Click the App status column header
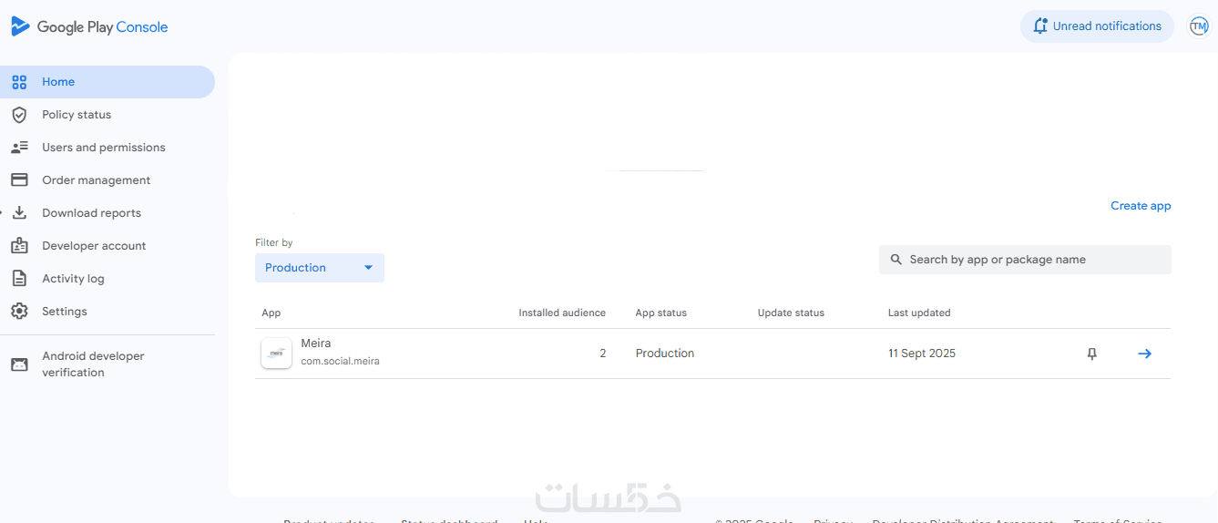This screenshot has height=523, width=1218. pyautogui.click(x=661, y=313)
